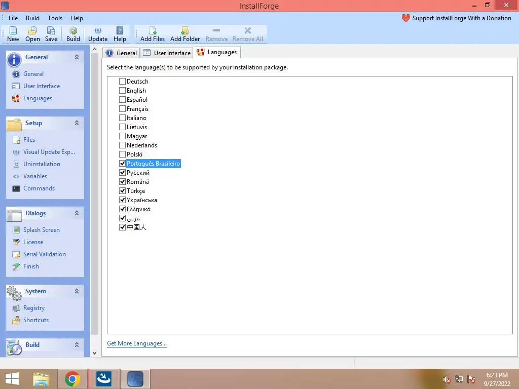Select the Languages tab
The image size is (519, 389).
coord(217,52)
